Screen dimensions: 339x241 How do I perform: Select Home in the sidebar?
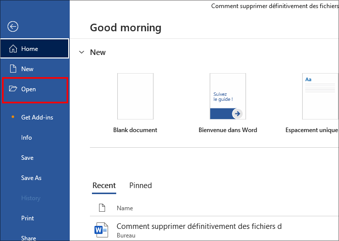coord(35,48)
